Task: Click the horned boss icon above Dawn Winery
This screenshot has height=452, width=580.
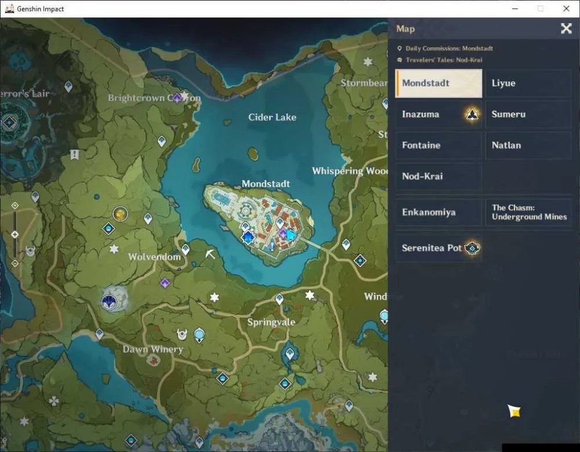Action: pyautogui.click(x=182, y=334)
